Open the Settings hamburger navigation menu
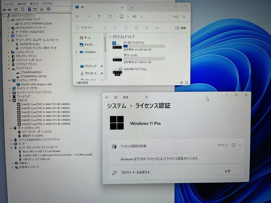Viewport: 271px width, 203px height. [x=116, y=97]
